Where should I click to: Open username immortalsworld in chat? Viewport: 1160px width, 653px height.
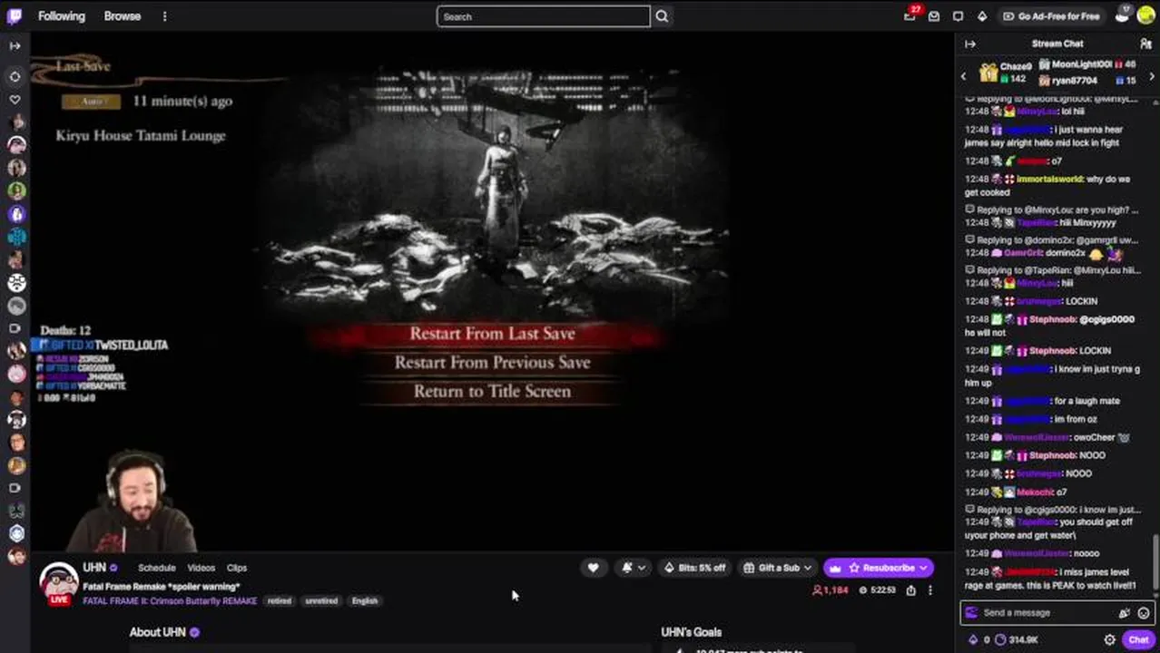tap(1049, 179)
